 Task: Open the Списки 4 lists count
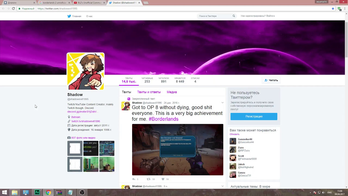click(x=195, y=80)
